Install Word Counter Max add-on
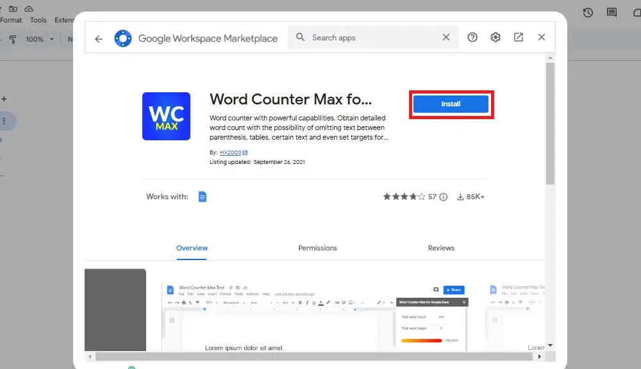The height and width of the screenshot is (369, 641). (451, 104)
